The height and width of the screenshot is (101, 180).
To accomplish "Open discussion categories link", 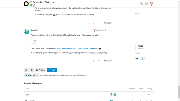I will point(88,48).
